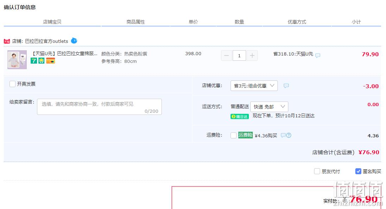The width and height of the screenshot is (386, 209).
Task: Enable the 朋友代付 checkbox
Action: [x=317, y=171]
